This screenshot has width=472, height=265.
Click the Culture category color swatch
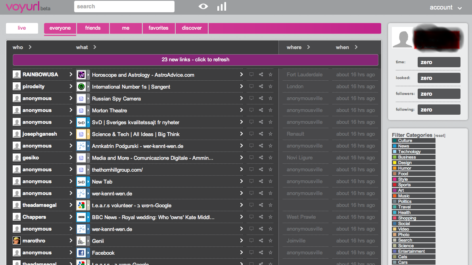(x=395, y=140)
